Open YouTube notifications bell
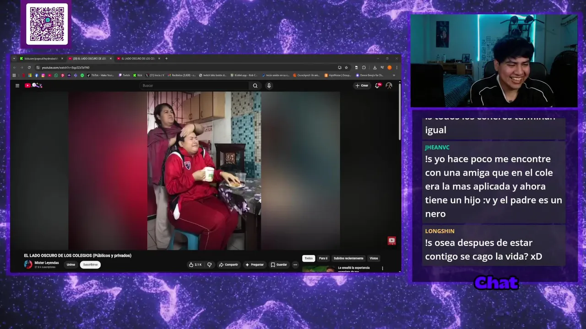Screen dimensions: 586x329 377,85
